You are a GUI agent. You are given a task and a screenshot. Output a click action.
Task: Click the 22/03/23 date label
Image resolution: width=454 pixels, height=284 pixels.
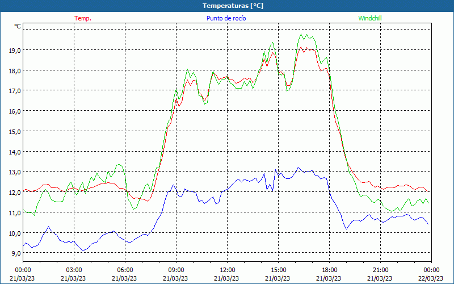coord(431,278)
